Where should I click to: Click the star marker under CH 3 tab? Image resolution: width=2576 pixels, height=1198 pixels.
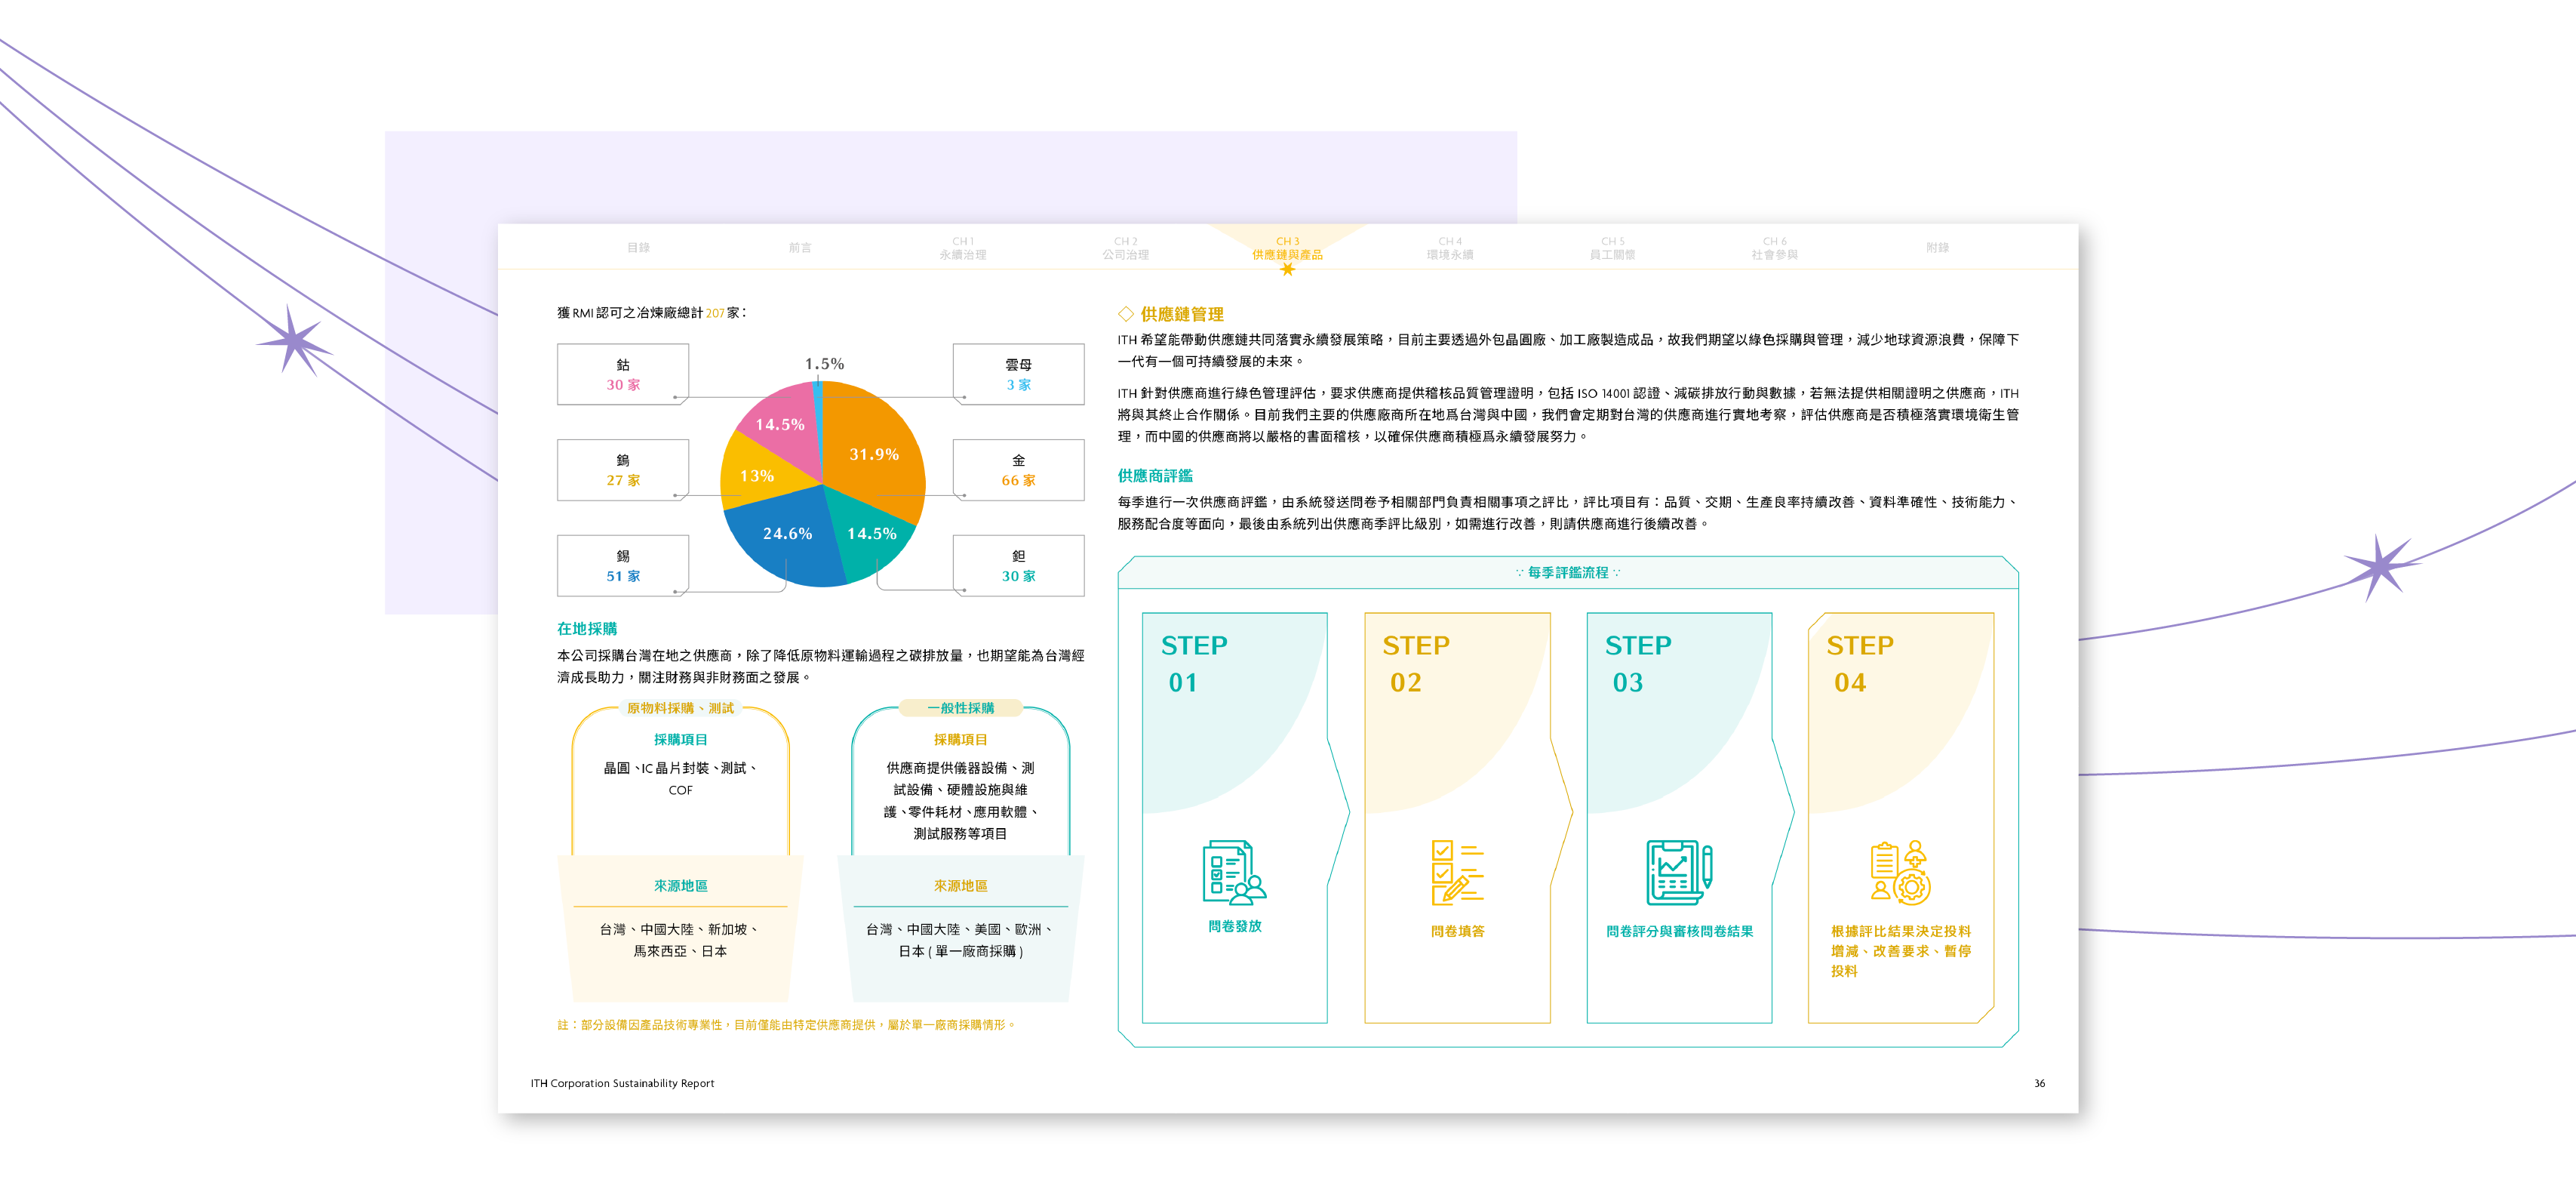point(1288,268)
